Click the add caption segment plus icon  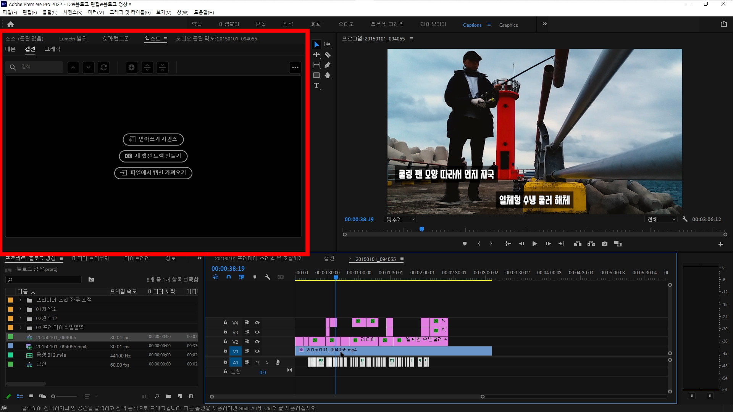coord(132,68)
